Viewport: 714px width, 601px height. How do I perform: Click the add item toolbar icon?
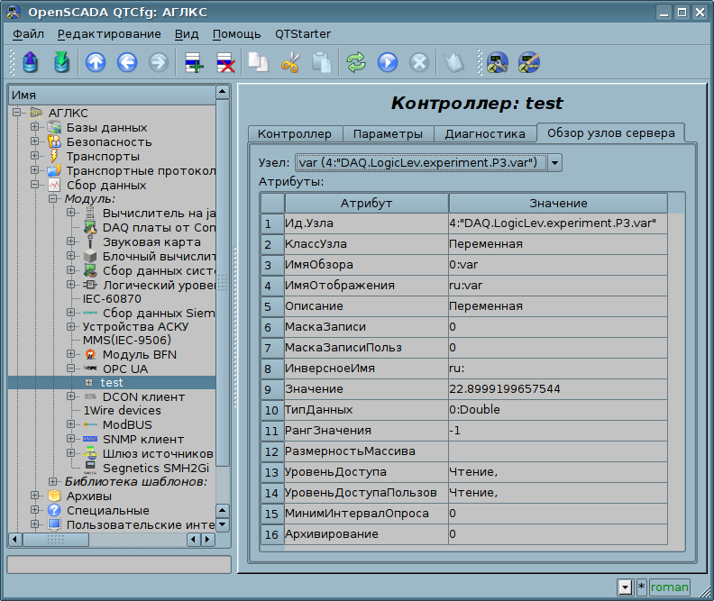tap(193, 62)
